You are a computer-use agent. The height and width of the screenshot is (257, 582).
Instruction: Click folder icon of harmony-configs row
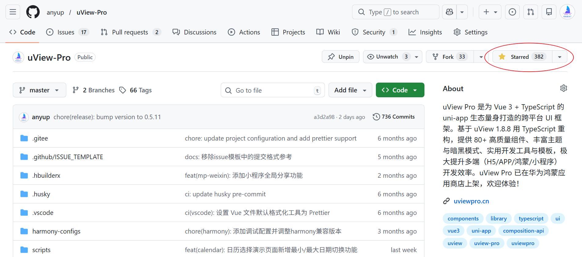pos(24,231)
